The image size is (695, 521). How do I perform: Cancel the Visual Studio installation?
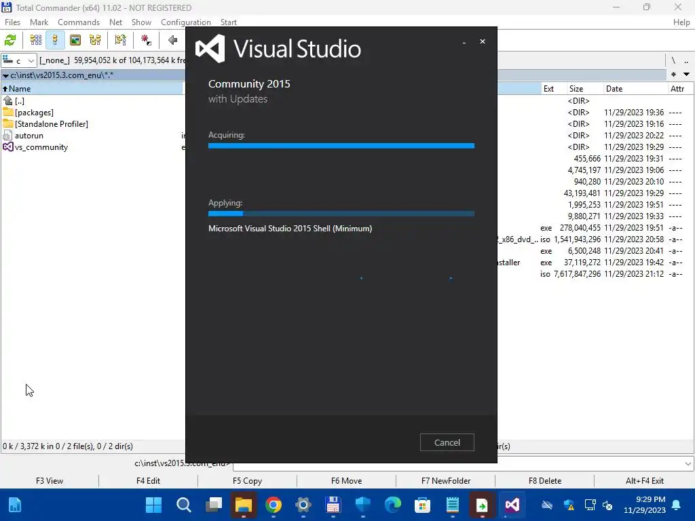pos(447,442)
